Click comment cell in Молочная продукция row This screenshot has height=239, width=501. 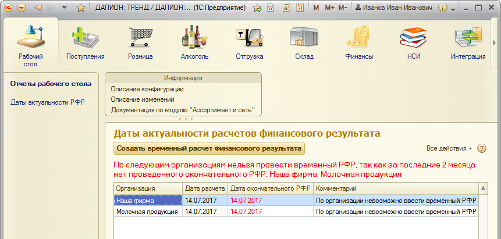(396, 211)
